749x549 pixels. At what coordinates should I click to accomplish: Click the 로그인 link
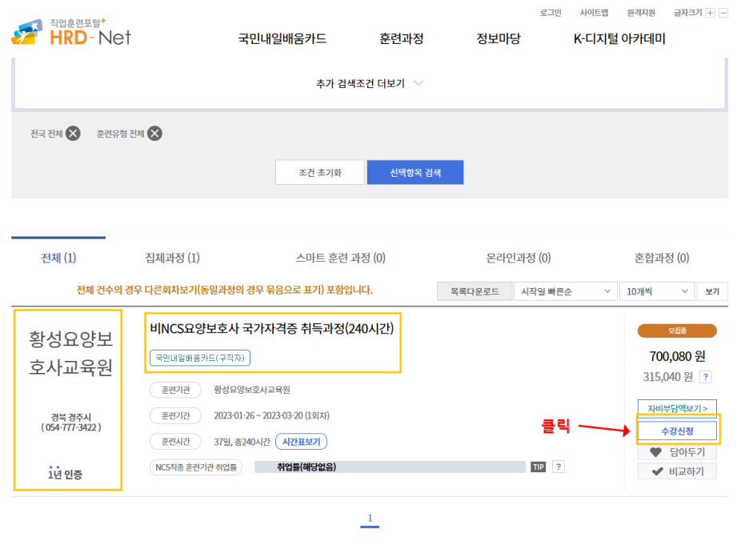pos(551,13)
